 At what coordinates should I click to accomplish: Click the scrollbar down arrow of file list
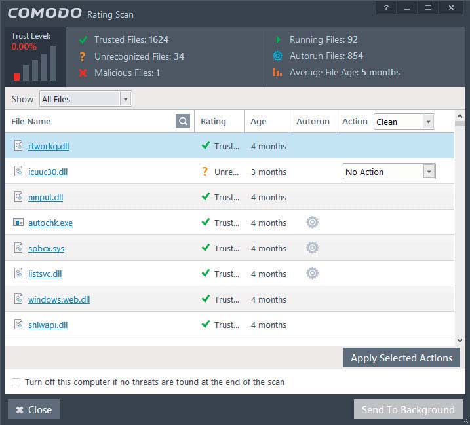(460, 341)
